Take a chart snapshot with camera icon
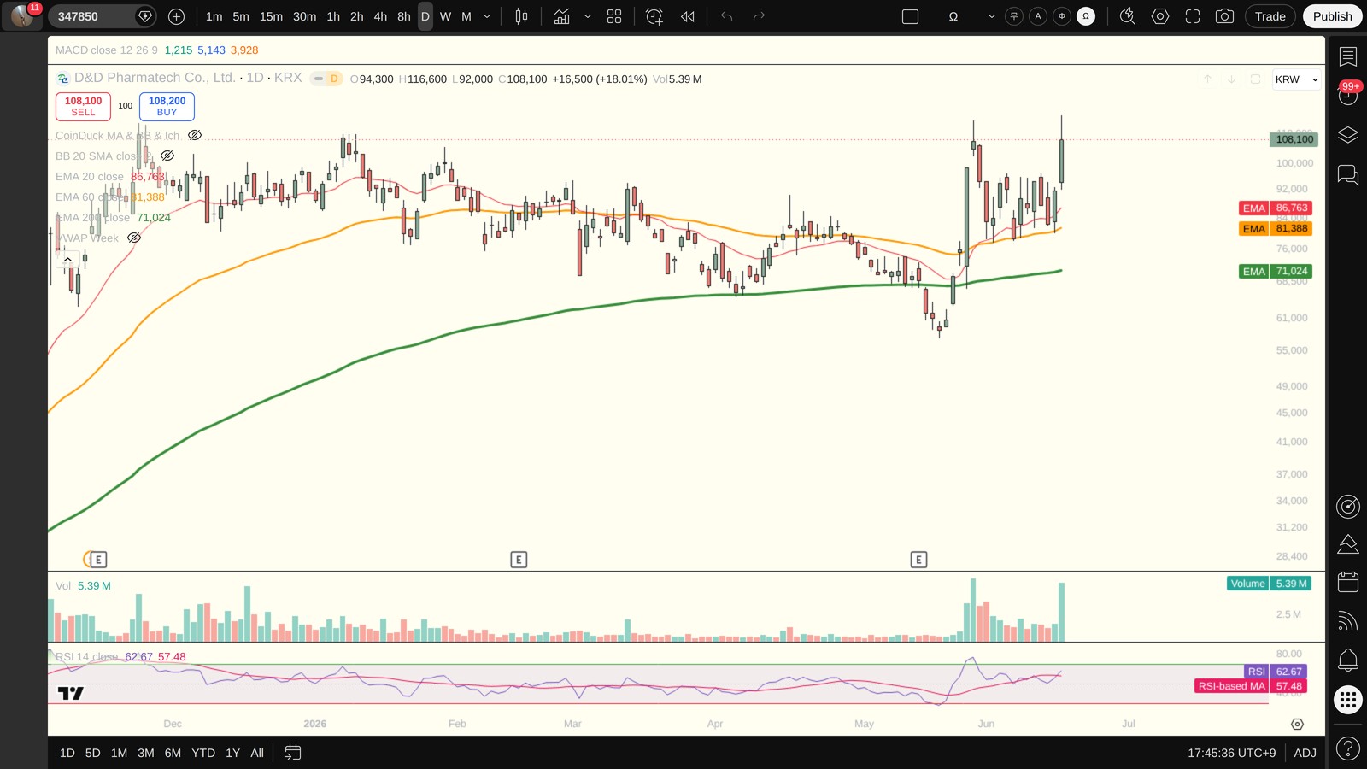The image size is (1367, 769). (1224, 16)
